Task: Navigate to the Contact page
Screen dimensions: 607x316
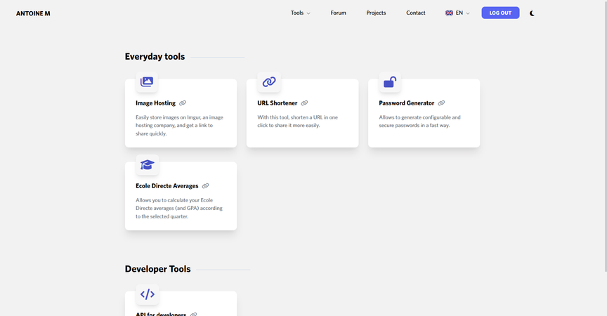Action: (415, 13)
